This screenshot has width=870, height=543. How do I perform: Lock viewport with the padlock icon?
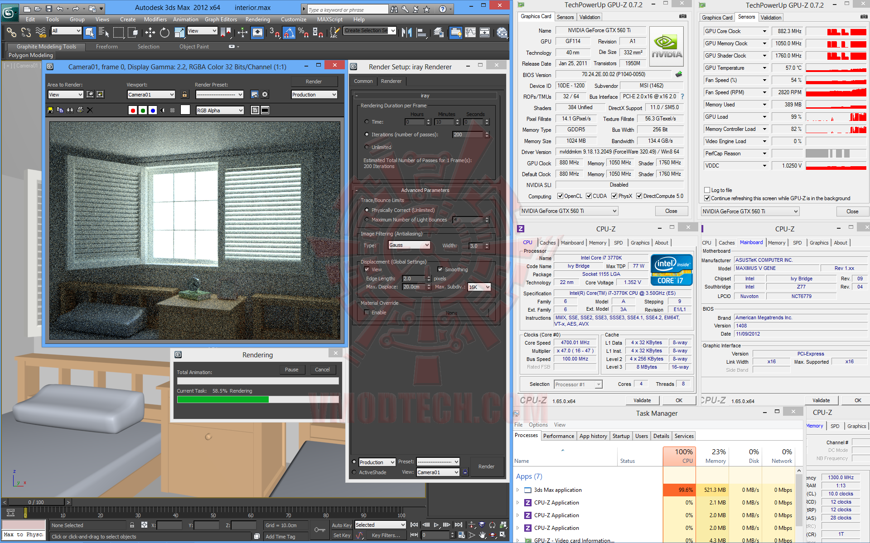184,95
